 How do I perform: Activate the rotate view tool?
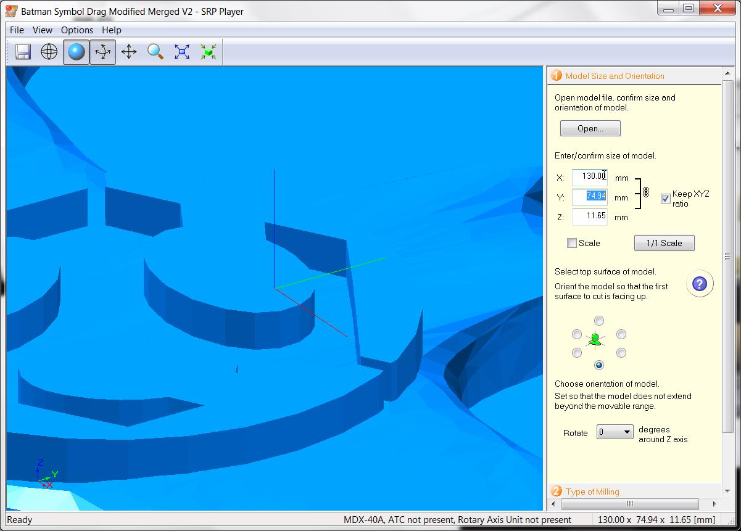point(102,52)
